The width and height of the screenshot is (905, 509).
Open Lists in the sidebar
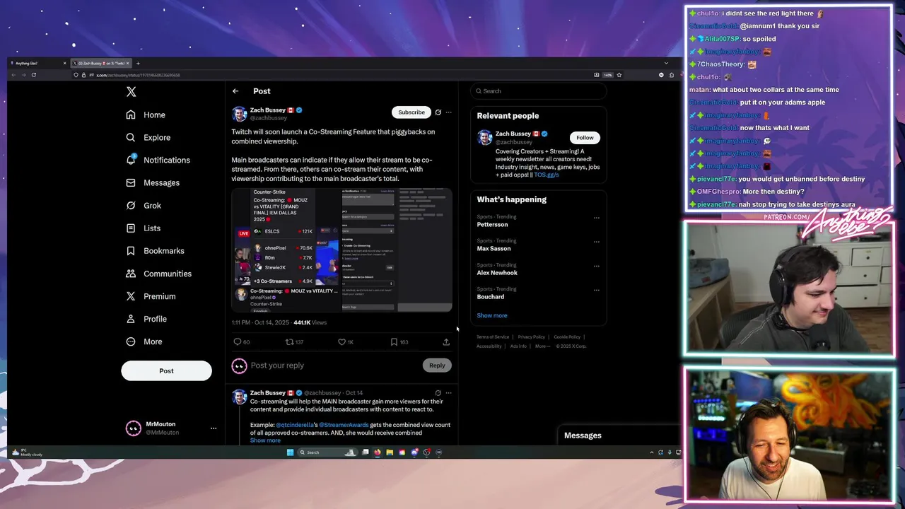144,228
